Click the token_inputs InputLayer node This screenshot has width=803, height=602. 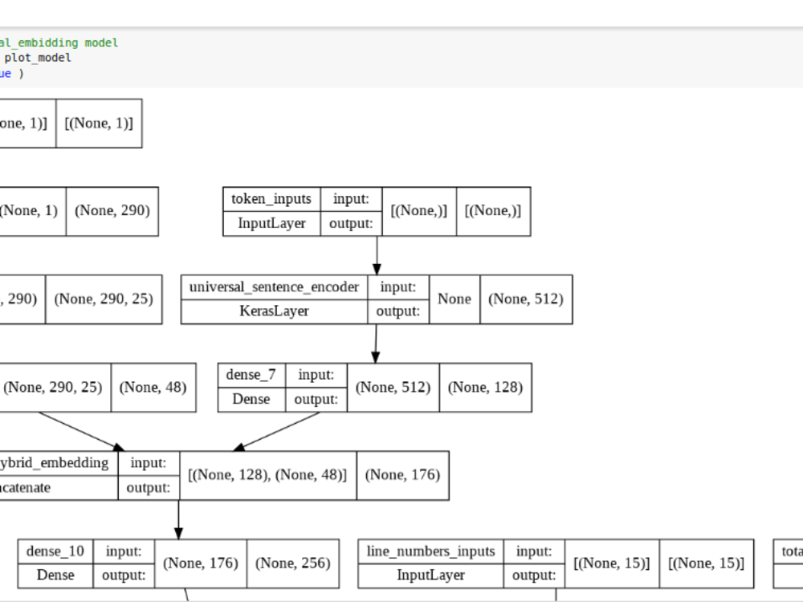point(271,211)
